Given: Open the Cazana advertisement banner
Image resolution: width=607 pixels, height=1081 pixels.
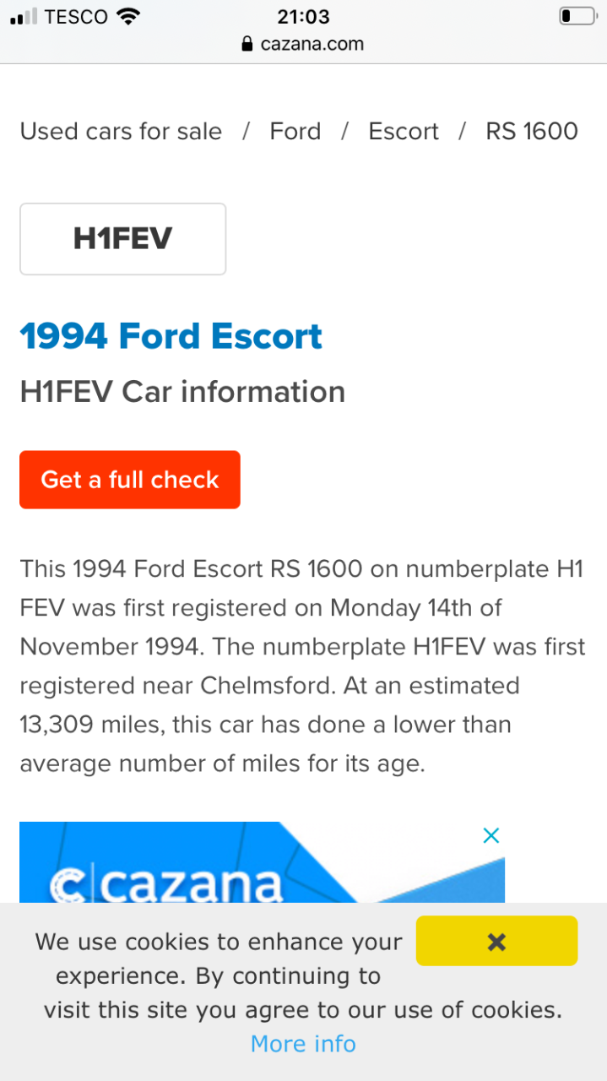Looking at the screenshot, I should (262, 862).
